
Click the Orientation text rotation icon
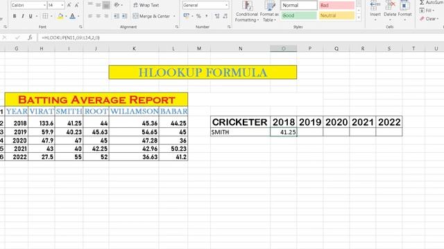tap(117, 5)
